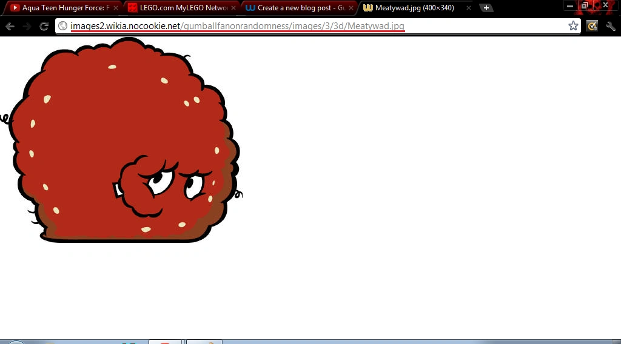Close the Meatywad.jpg tab

[469, 8]
